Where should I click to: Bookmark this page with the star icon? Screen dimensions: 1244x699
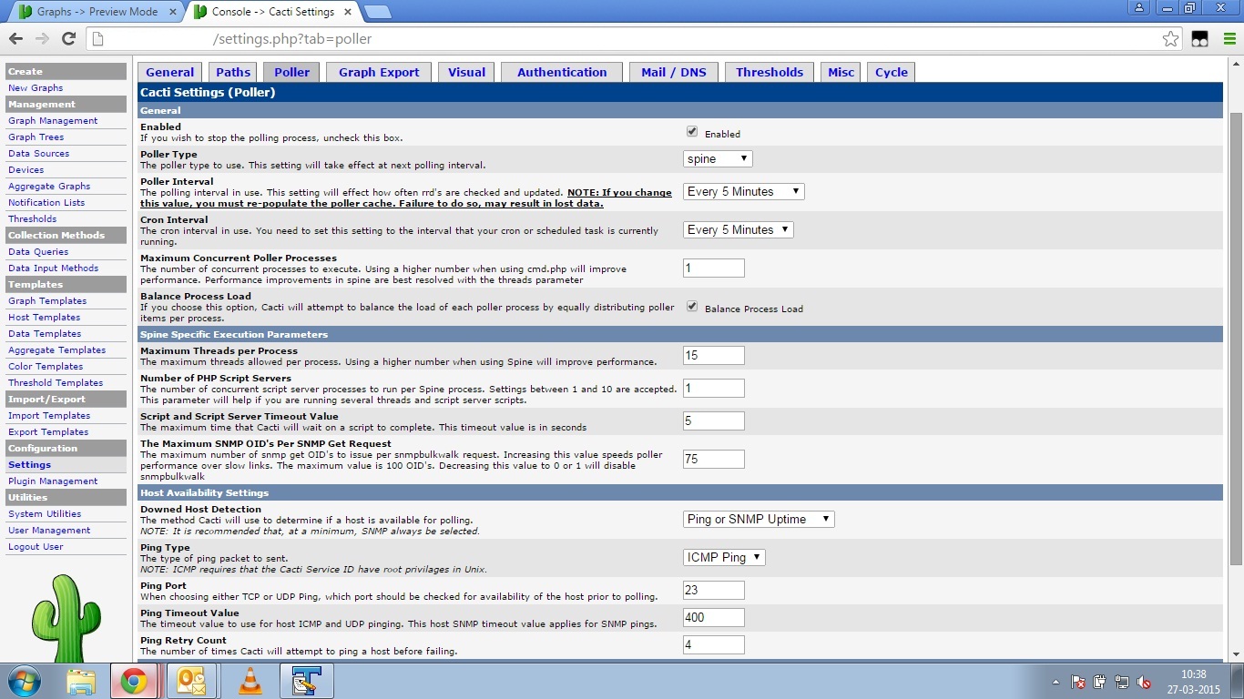(1171, 39)
